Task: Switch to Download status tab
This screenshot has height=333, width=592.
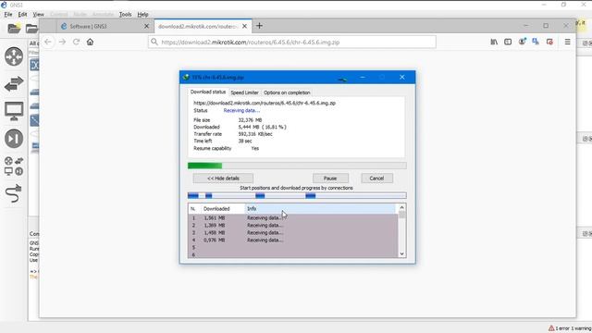Action: click(207, 92)
